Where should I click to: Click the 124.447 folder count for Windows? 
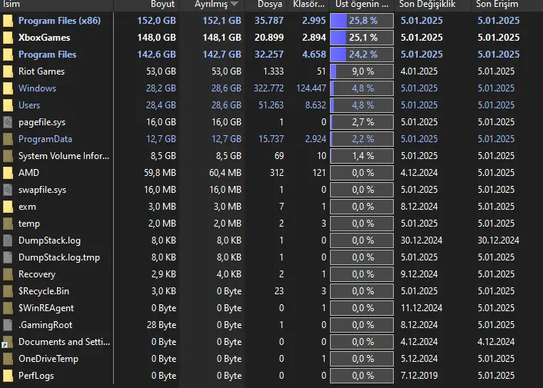coord(311,88)
